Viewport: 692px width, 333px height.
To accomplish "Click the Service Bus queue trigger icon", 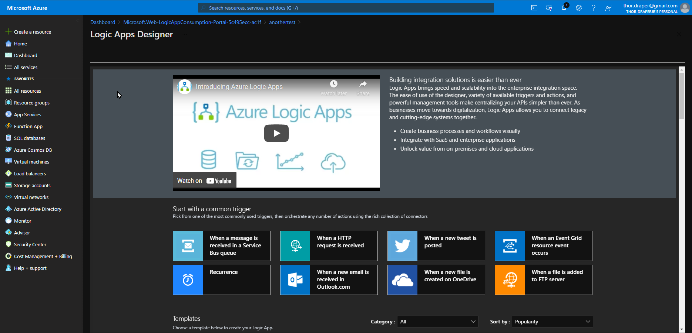I will coord(188,246).
